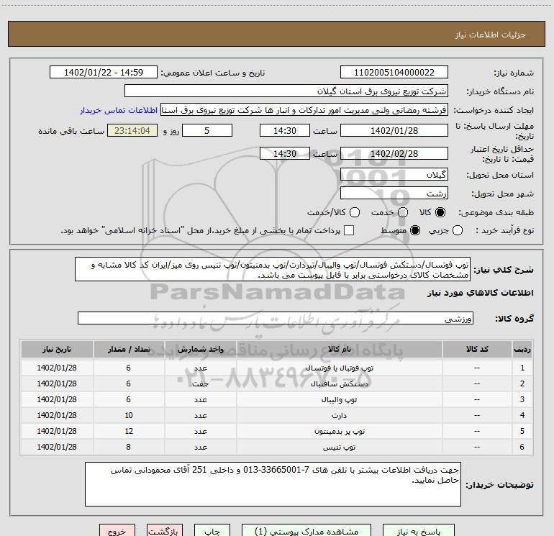Image resolution: width=554 pixels, height=536 pixels.
Task: Click the شرح کلی نیاز description box
Action: (273, 270)
